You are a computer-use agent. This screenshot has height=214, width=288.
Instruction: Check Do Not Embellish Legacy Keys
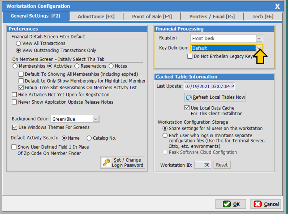click(x=190, y=56)
